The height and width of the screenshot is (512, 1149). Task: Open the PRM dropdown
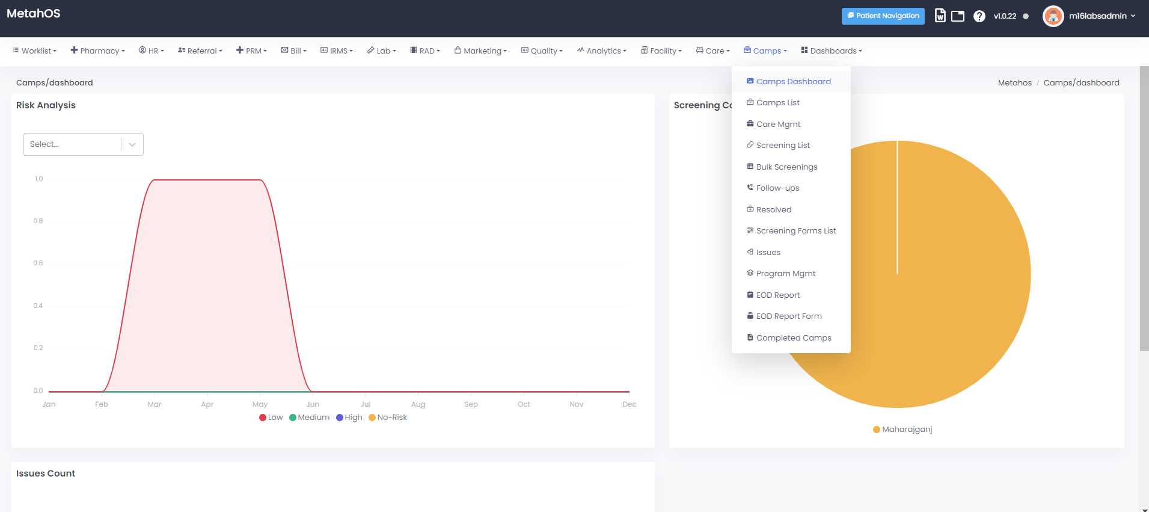click(251, 51)
